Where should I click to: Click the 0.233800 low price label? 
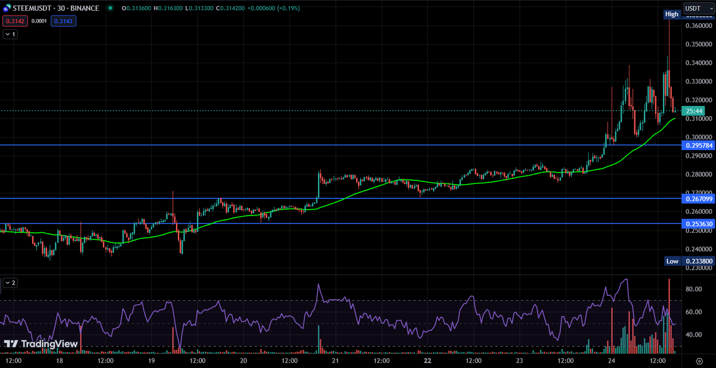pos(698,261)
